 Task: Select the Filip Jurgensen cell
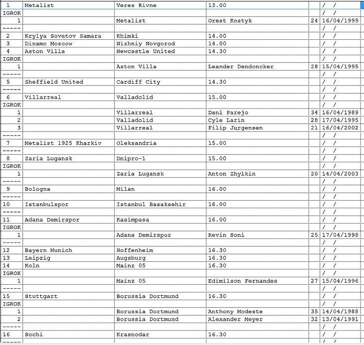click(x=257, y=127)
